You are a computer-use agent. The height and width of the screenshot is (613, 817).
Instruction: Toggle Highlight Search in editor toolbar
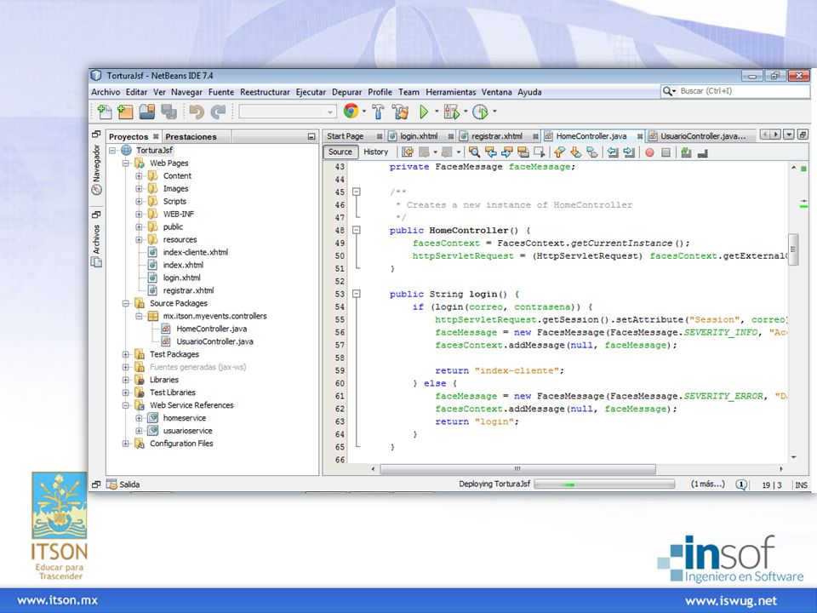click(x=523, y=152)
